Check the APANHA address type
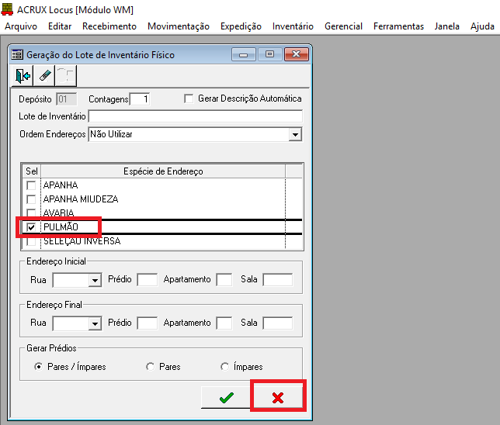500x425 pixels. 31,185
